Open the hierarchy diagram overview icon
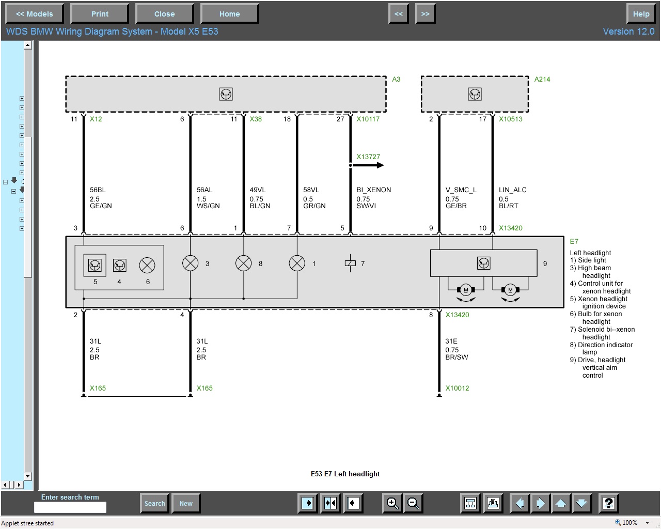The width and height of the screenshot is (661, 529). (x=470, y=503)
